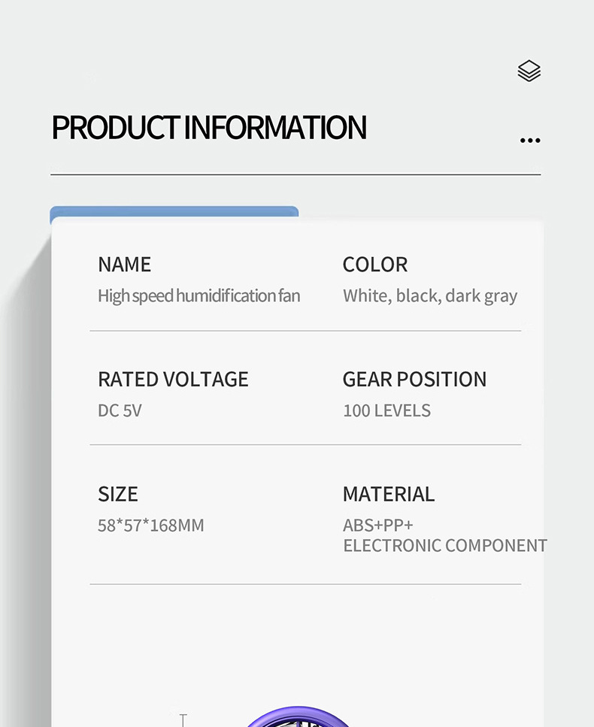This screenshot has width=594, height=727.
Task: Select the 'White, black, dark gray' value
Action: point(430,296)
